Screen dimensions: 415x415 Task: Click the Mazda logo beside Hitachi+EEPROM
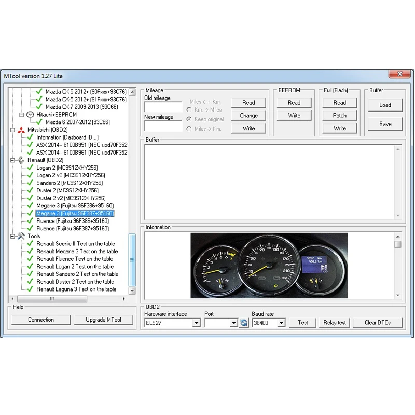tap(30, 115)
